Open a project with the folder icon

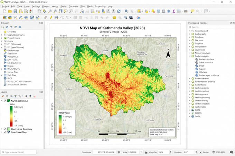[10, 11]
